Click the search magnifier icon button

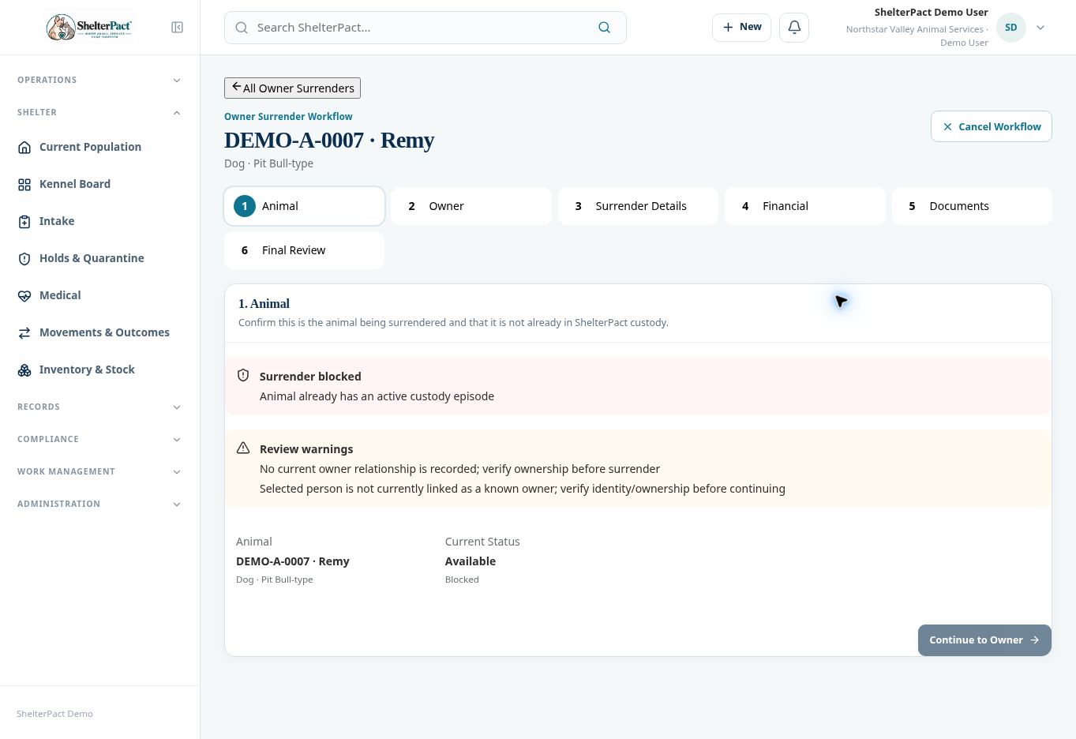(605, 28)
